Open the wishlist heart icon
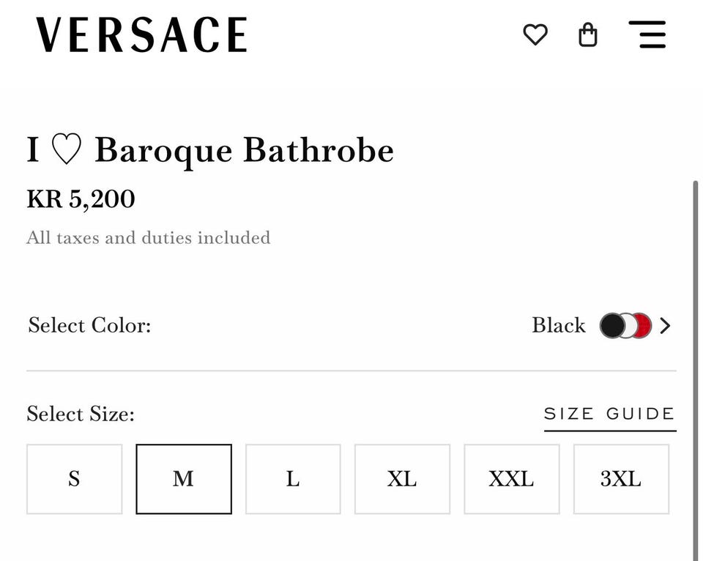This screenshot has height=561, width=703. (x=535, y=34)
